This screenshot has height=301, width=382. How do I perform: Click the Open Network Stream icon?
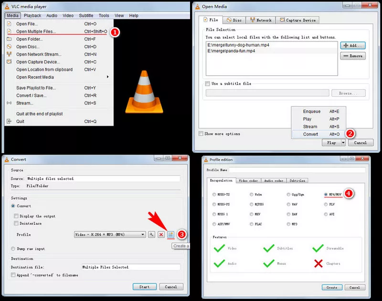click(9, 54)
